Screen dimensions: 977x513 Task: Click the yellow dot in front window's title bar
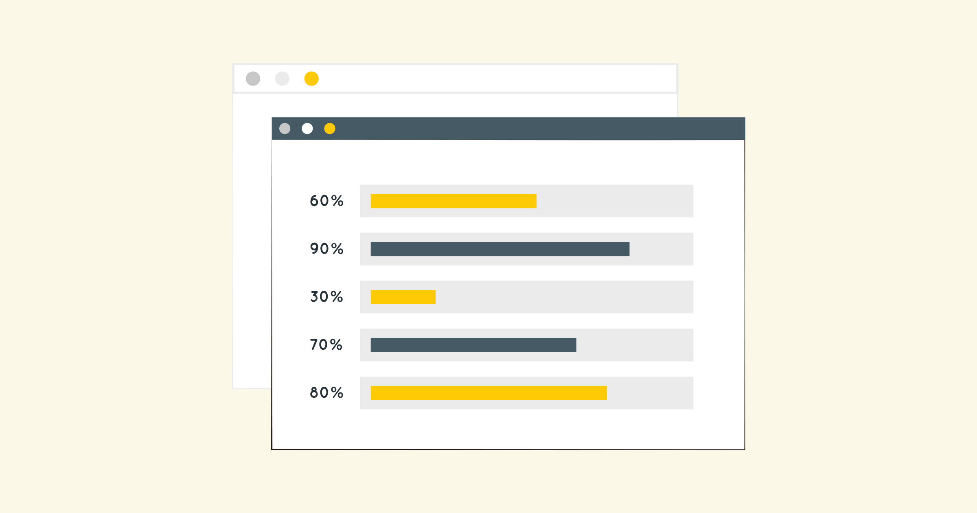330,129
